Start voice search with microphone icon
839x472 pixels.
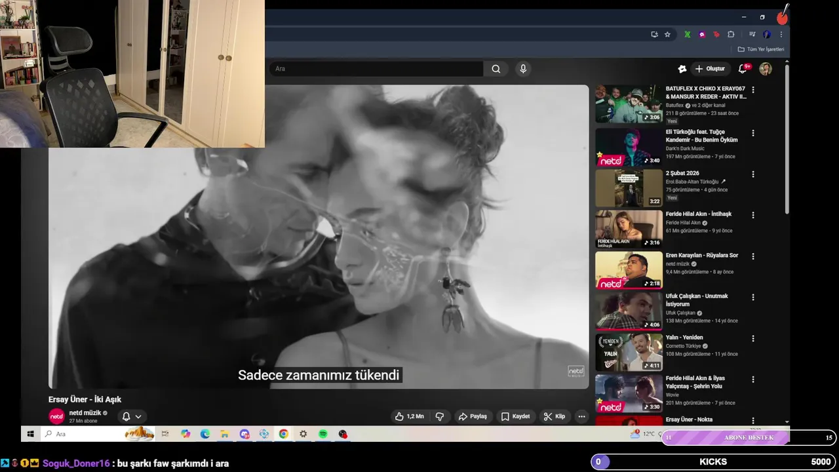pyautogui.click(x=522, y=69)
